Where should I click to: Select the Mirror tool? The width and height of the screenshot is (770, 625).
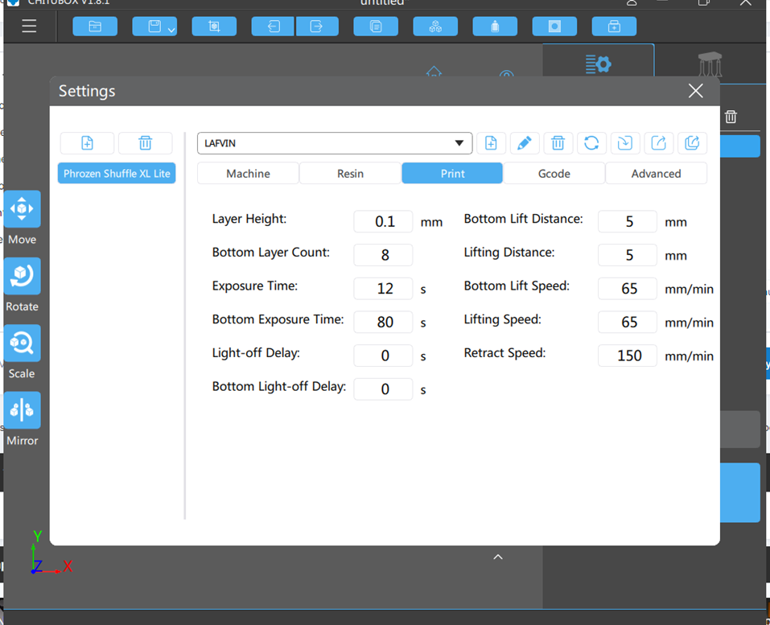click(x=22, y=419)
